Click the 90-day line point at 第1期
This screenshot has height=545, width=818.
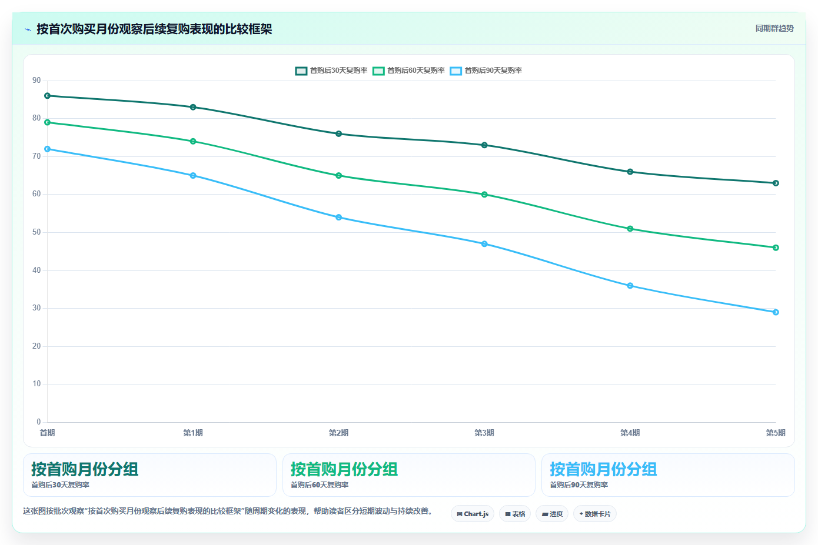pos(193,176)
